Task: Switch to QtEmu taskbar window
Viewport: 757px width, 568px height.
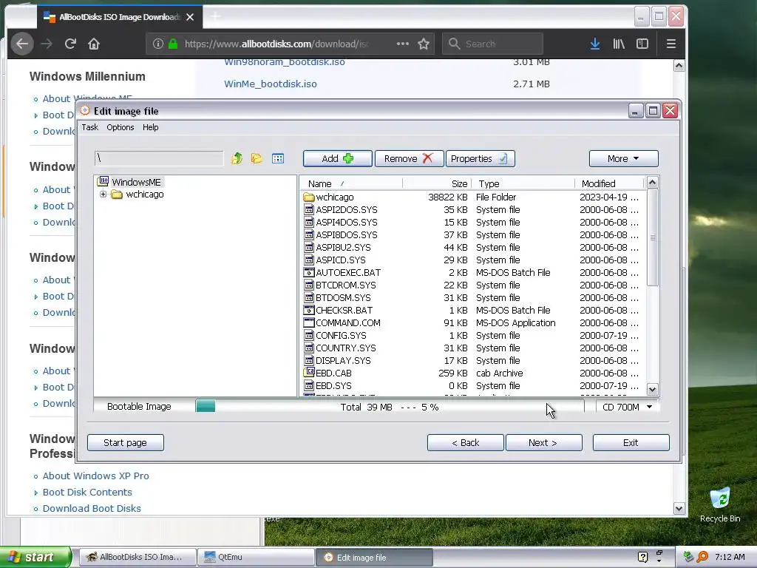Action: 256,557
